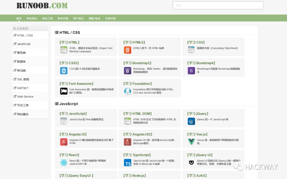Select XML 教程 in the sidebar

coord(23,79)
